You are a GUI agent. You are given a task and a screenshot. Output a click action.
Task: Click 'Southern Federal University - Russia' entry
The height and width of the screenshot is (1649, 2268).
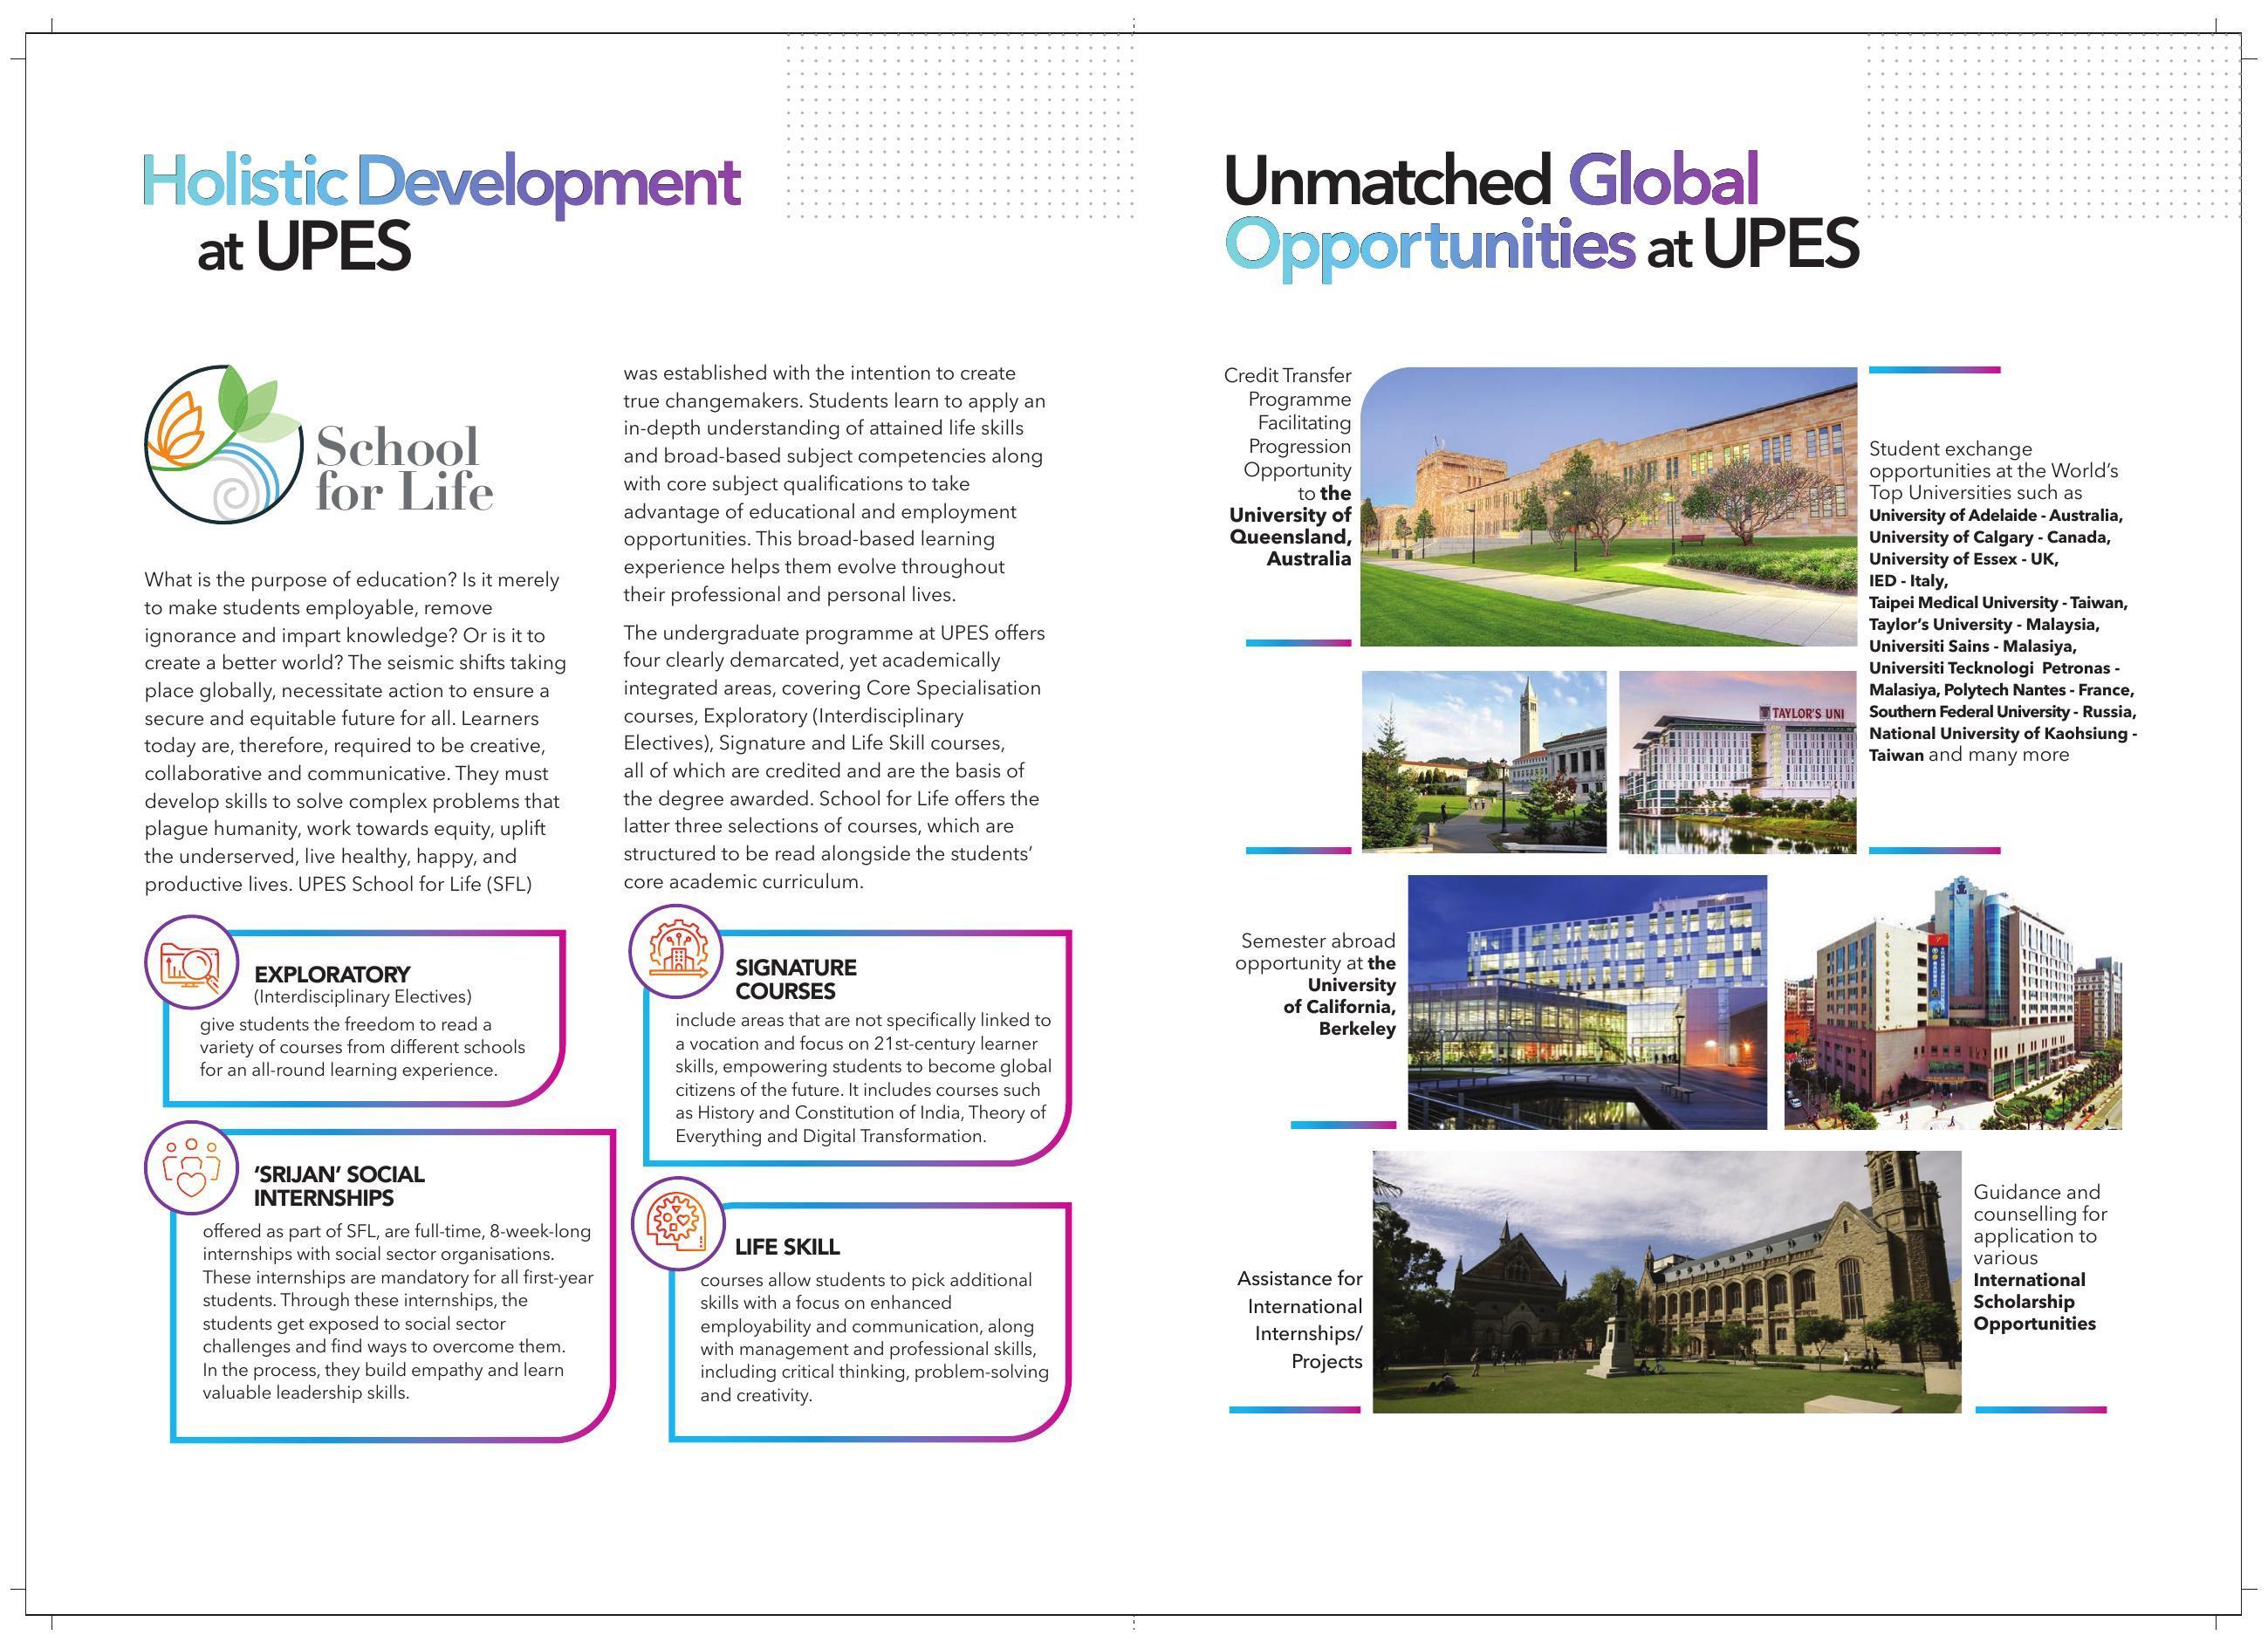[x=2002, y=712]
